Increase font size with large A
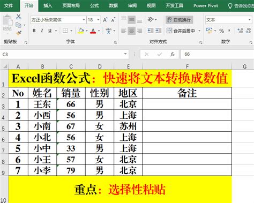Image resolution: width=254 pixels, height=203 pixels. (105, 20)
